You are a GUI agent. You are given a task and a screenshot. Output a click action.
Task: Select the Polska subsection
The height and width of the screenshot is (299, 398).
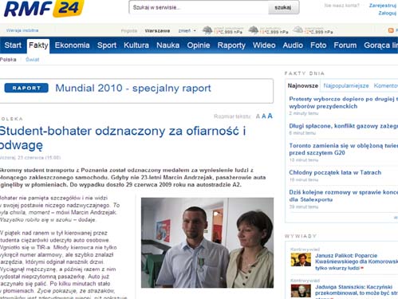point(8,60)
